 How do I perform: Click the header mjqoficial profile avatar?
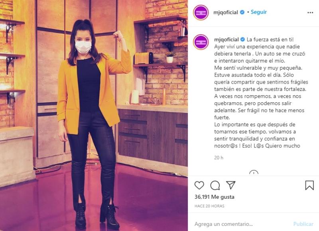point(201,12)
